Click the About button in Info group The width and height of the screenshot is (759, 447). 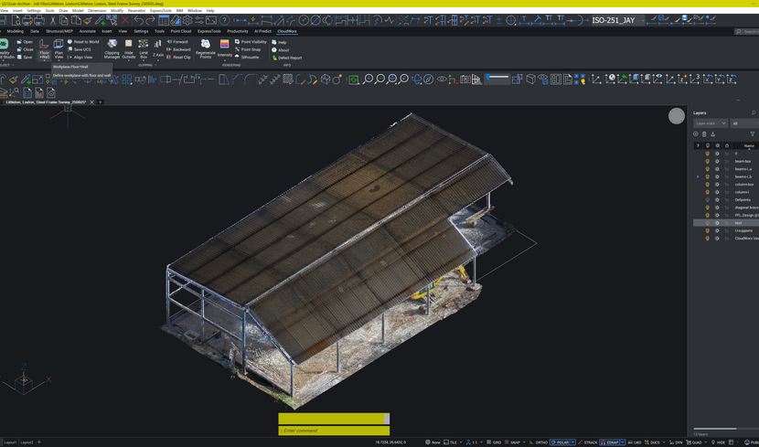tap(280, 50)
